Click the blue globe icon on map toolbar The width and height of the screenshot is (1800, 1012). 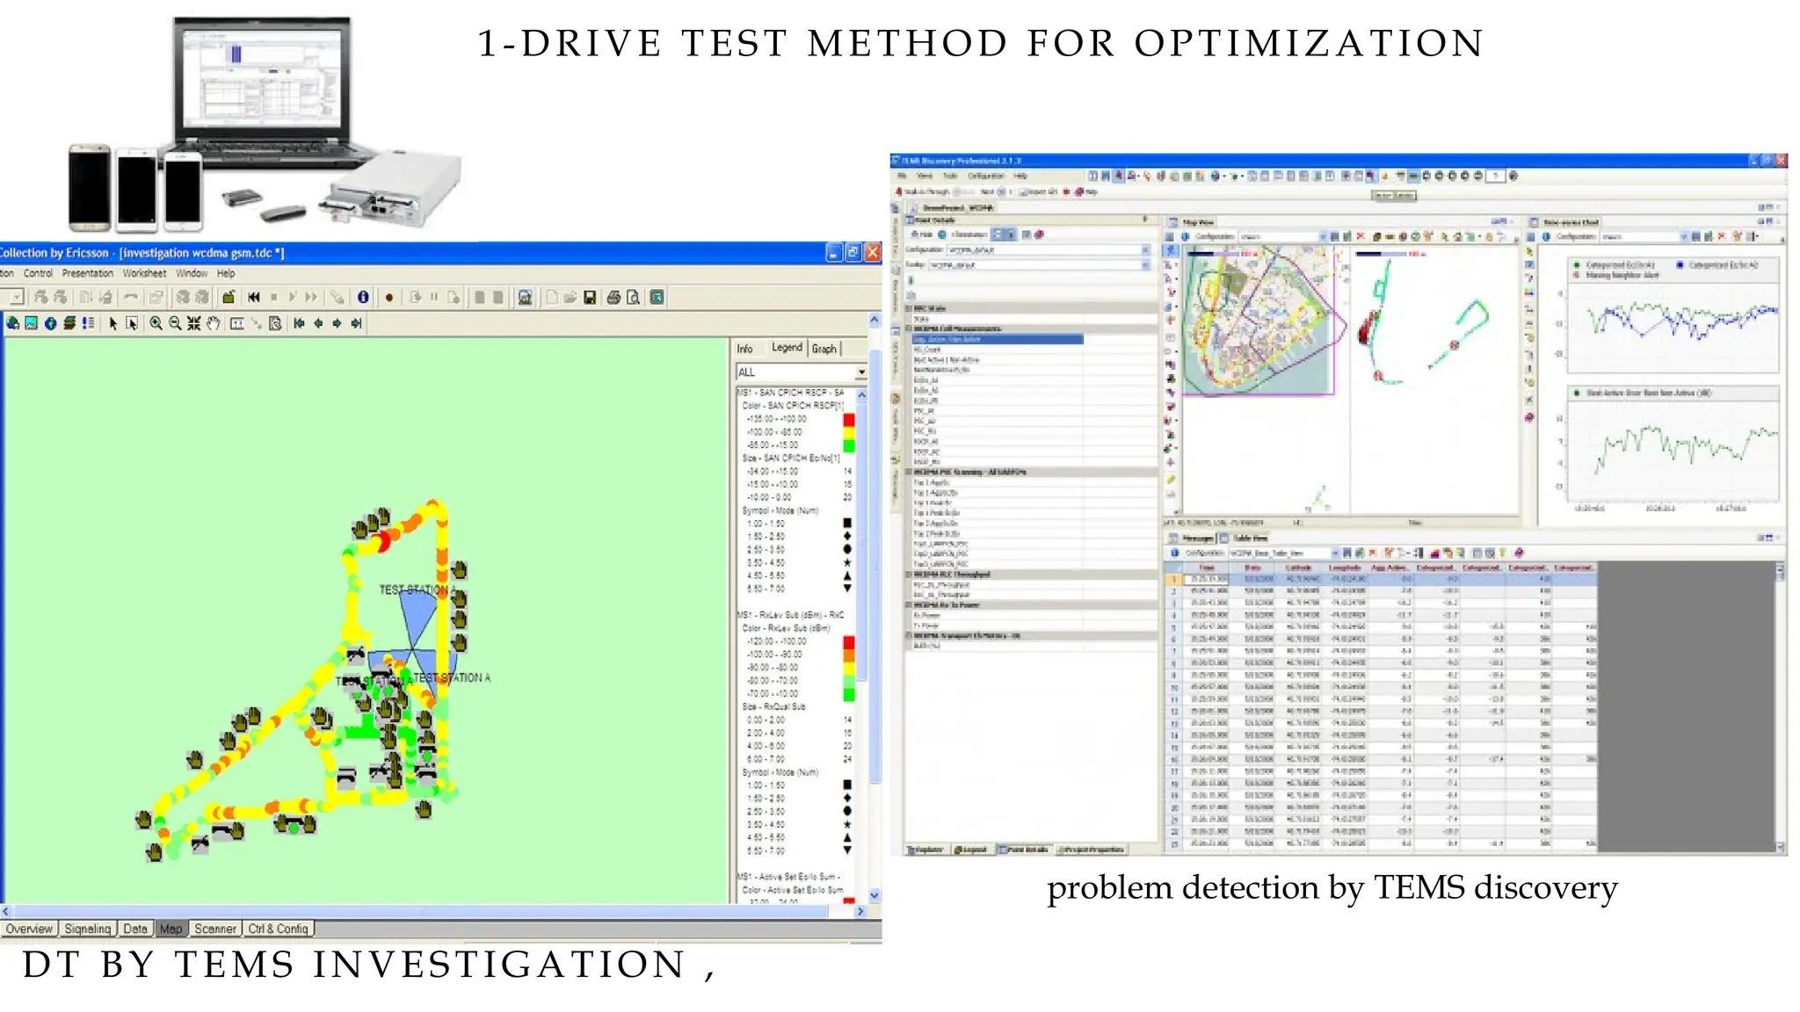tap(50, 324)
